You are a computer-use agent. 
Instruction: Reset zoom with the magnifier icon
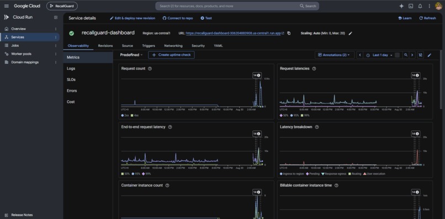406,55
